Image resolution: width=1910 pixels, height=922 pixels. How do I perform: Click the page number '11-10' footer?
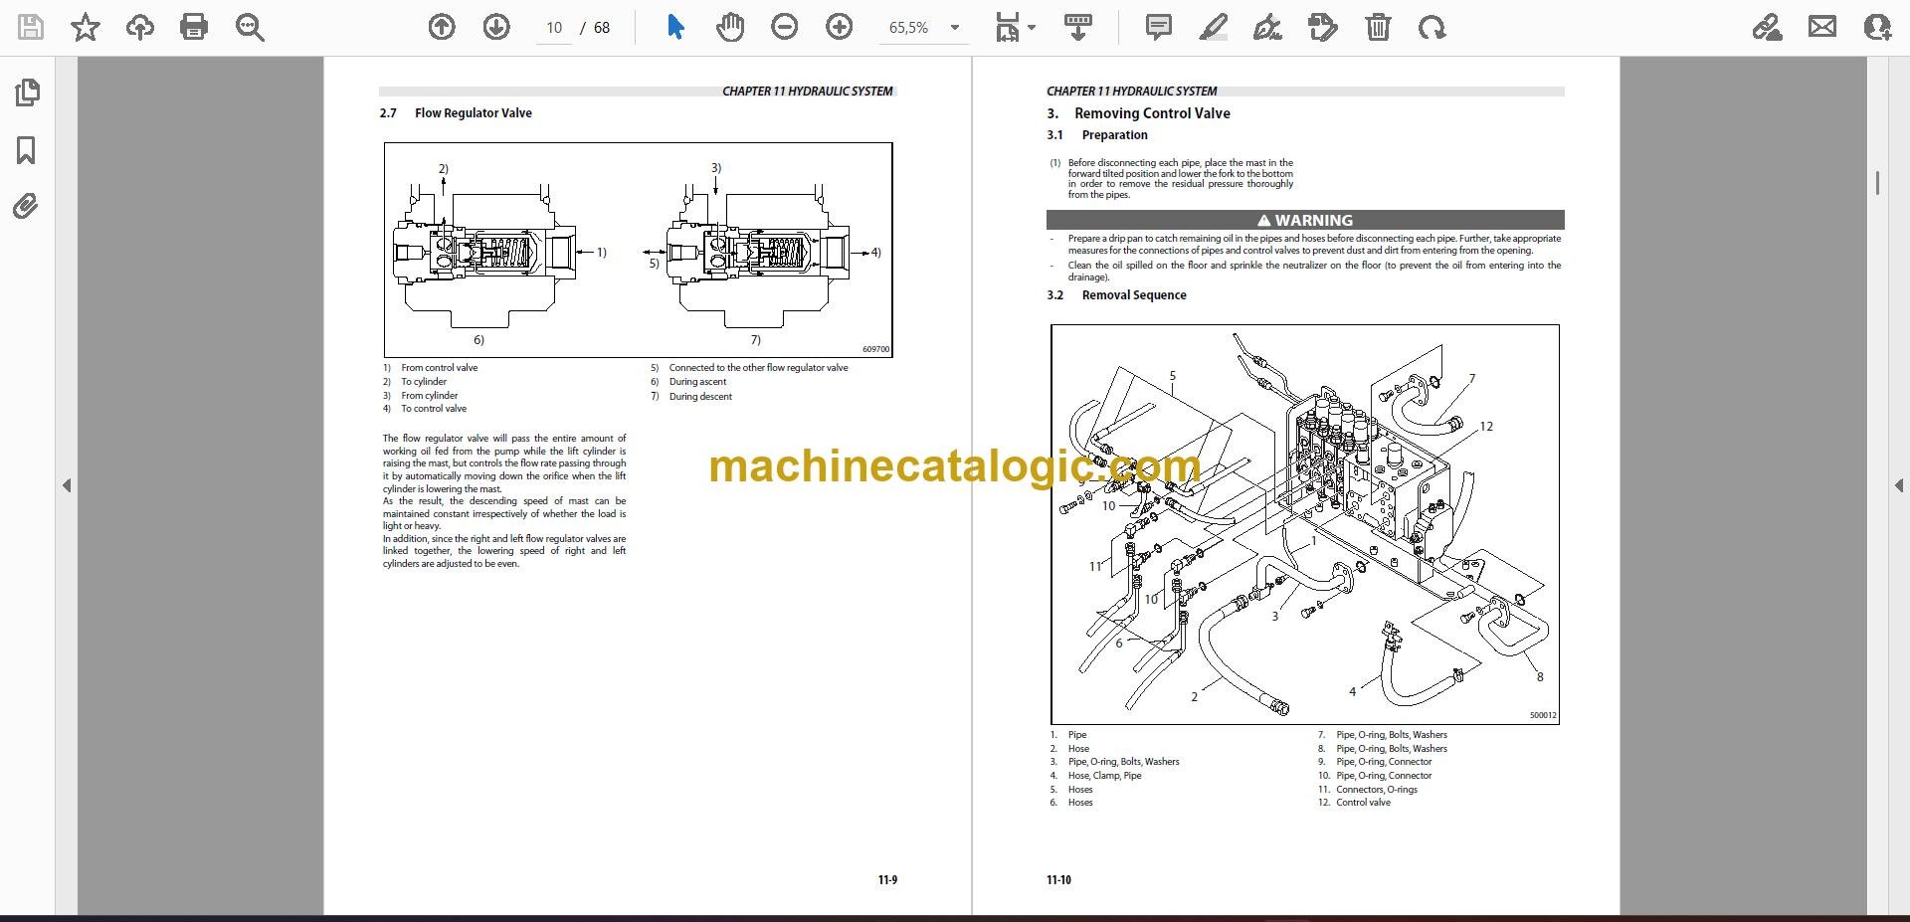(x=1058, y=880)
